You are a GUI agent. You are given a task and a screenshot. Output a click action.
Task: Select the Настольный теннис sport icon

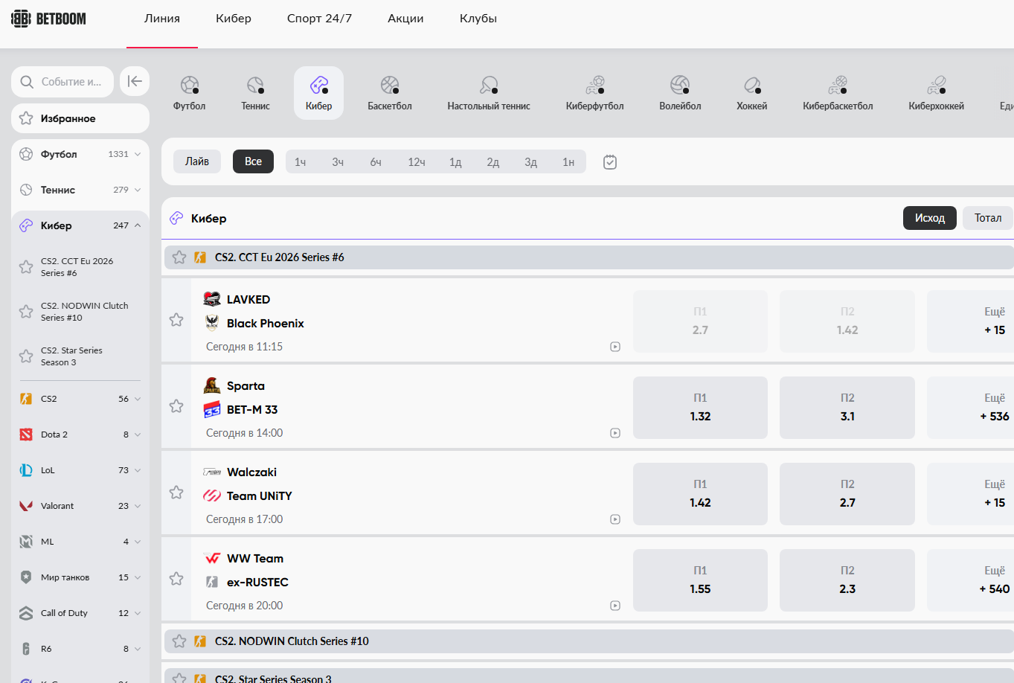click(x=489, y=93)
